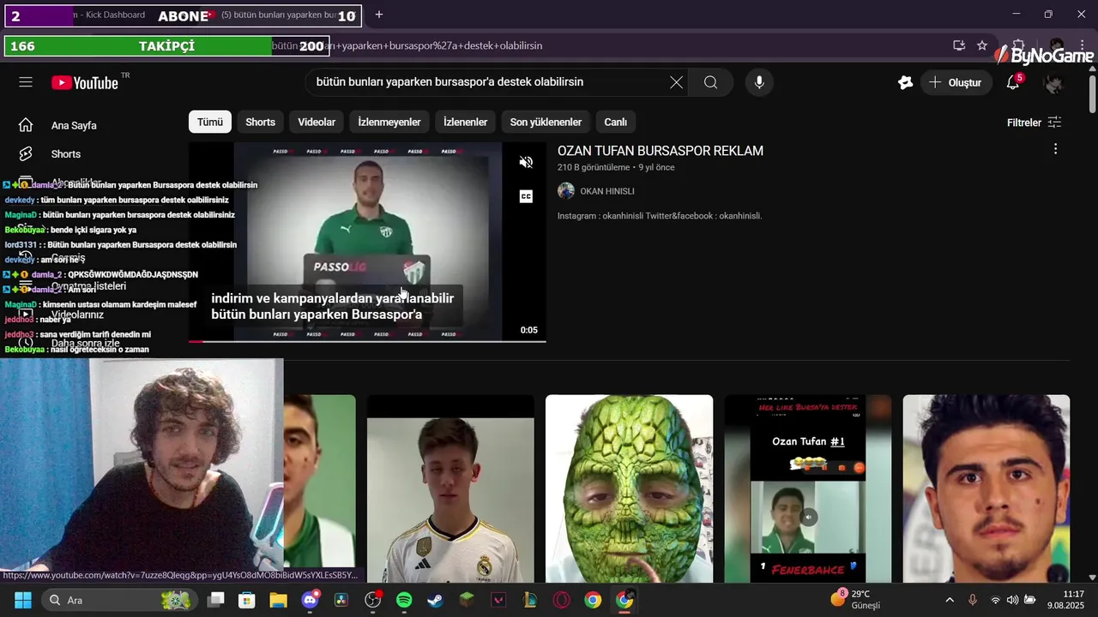Open Steam from the taskbar
Viewport: 1098px width, 617px height.
(x=436, y=600)
